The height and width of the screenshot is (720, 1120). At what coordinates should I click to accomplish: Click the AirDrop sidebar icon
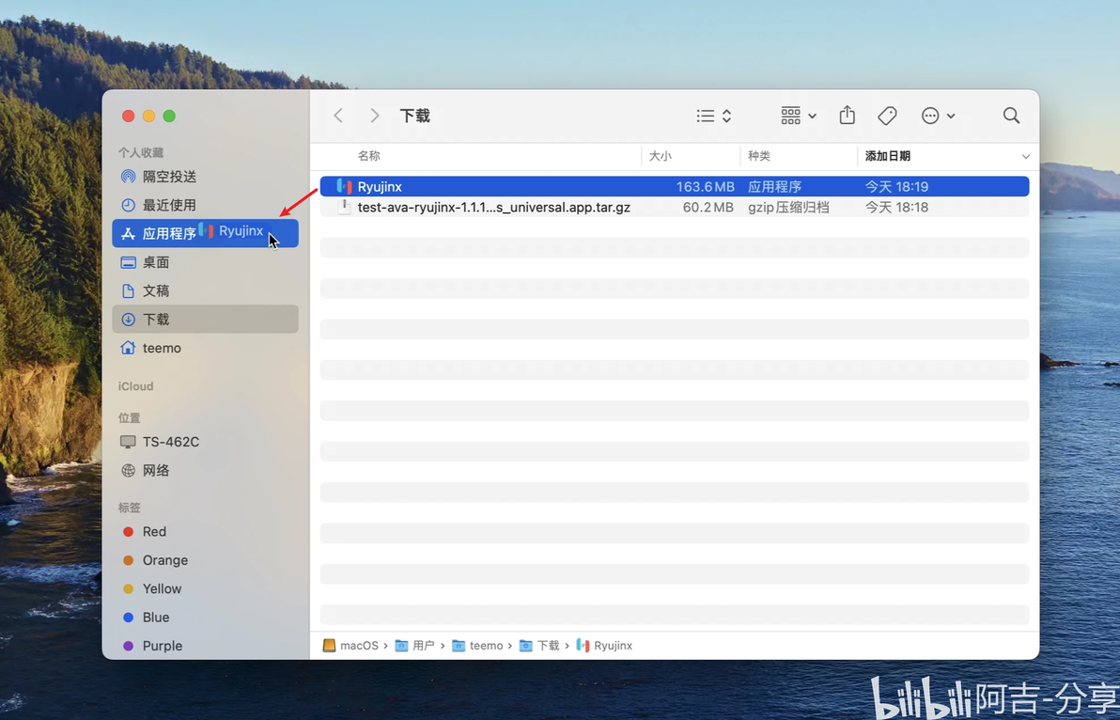point(128,177)
